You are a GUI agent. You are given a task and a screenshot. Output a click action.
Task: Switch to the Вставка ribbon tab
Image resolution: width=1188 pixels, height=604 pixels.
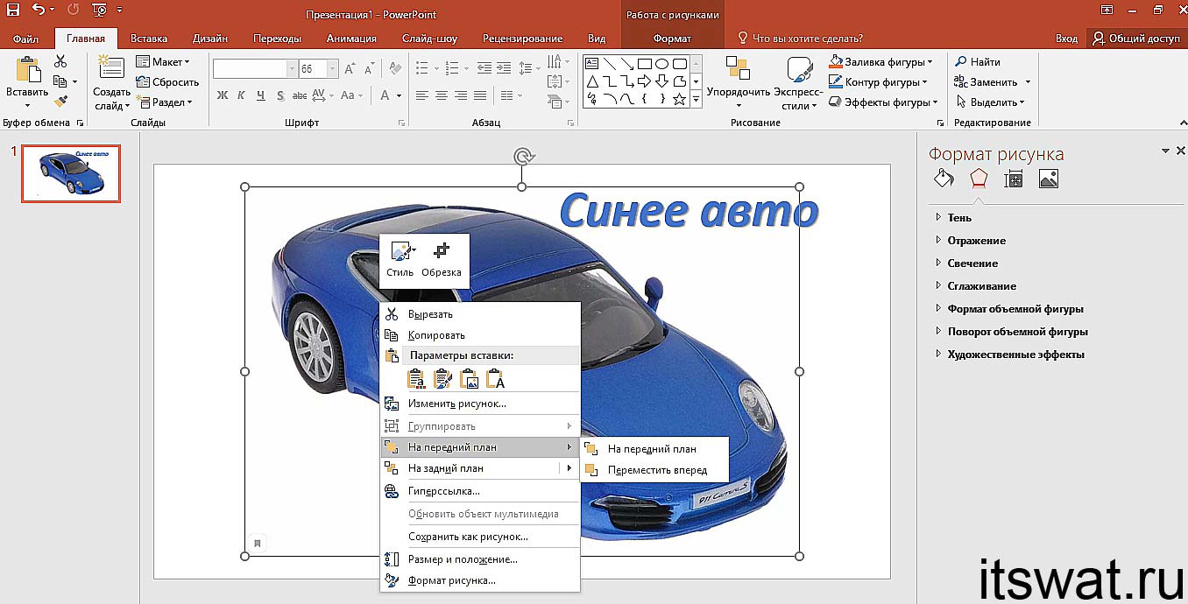click(x=148, y=39)
